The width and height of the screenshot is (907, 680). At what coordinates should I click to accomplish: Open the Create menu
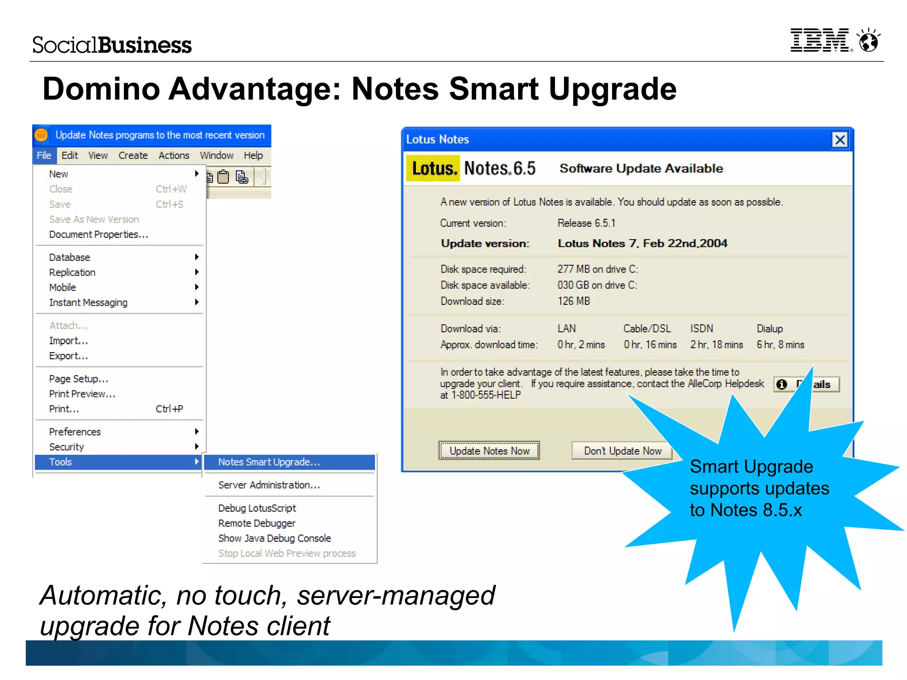pyautogui.click(x=133, y=155)
